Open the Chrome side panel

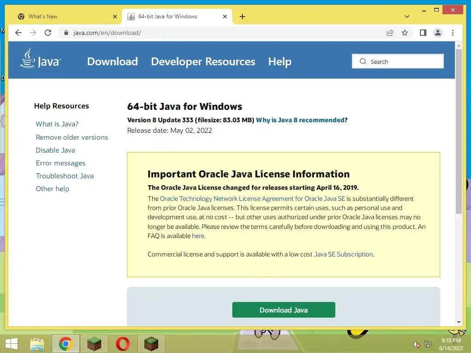tap(423, 33)
